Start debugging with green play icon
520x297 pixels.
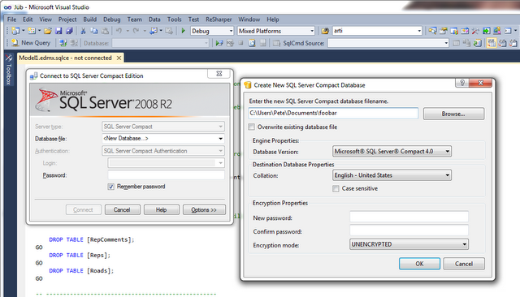pos(183,31)
